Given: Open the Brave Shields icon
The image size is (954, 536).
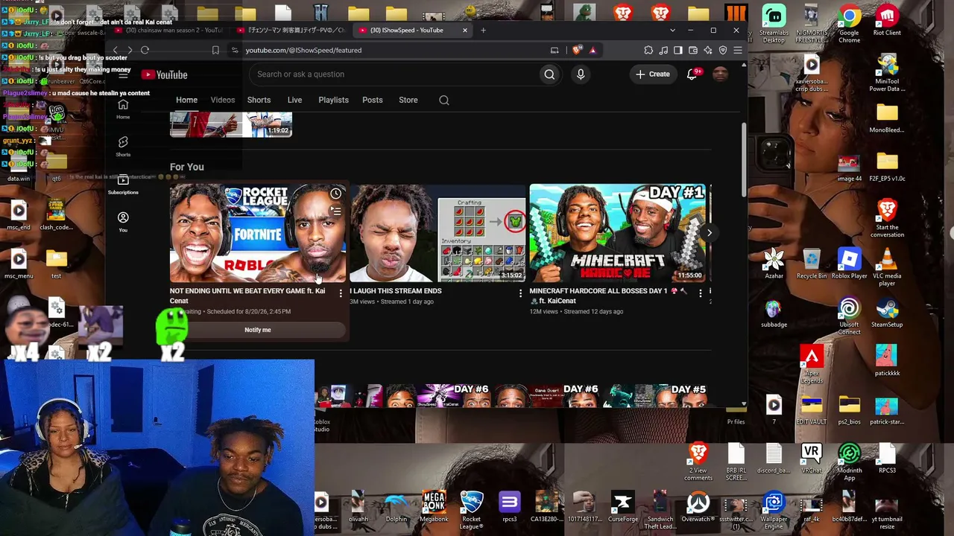Looking at the screenshot, I should pyautogui.click(x=578, y=50).
